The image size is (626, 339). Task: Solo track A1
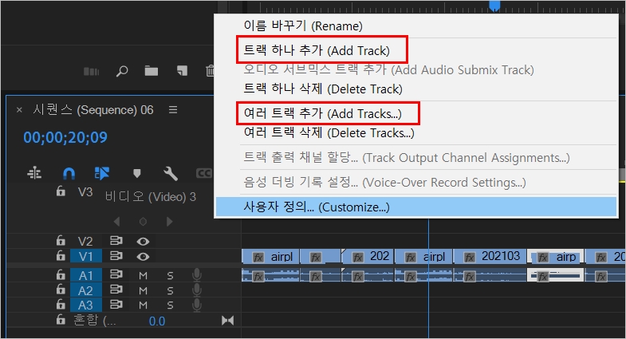(170, 275)
